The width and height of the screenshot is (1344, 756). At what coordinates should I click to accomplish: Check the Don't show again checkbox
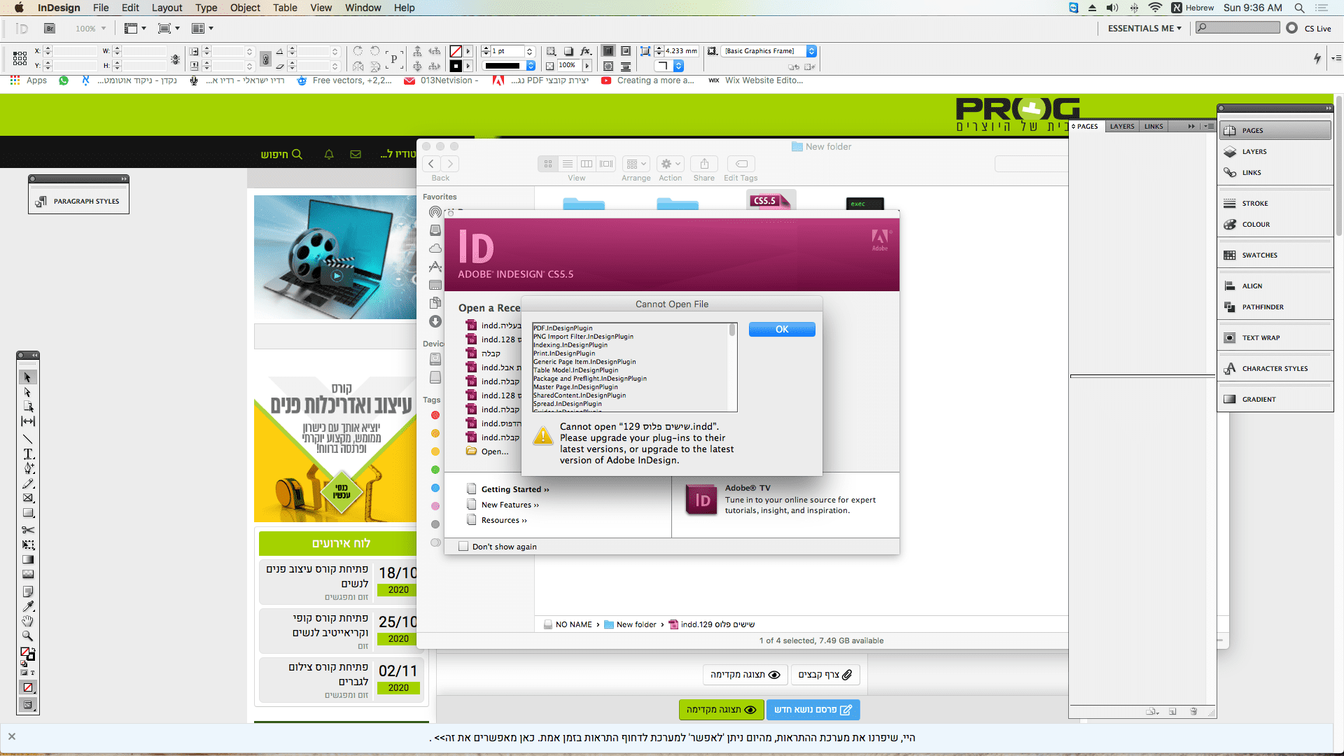463,547
